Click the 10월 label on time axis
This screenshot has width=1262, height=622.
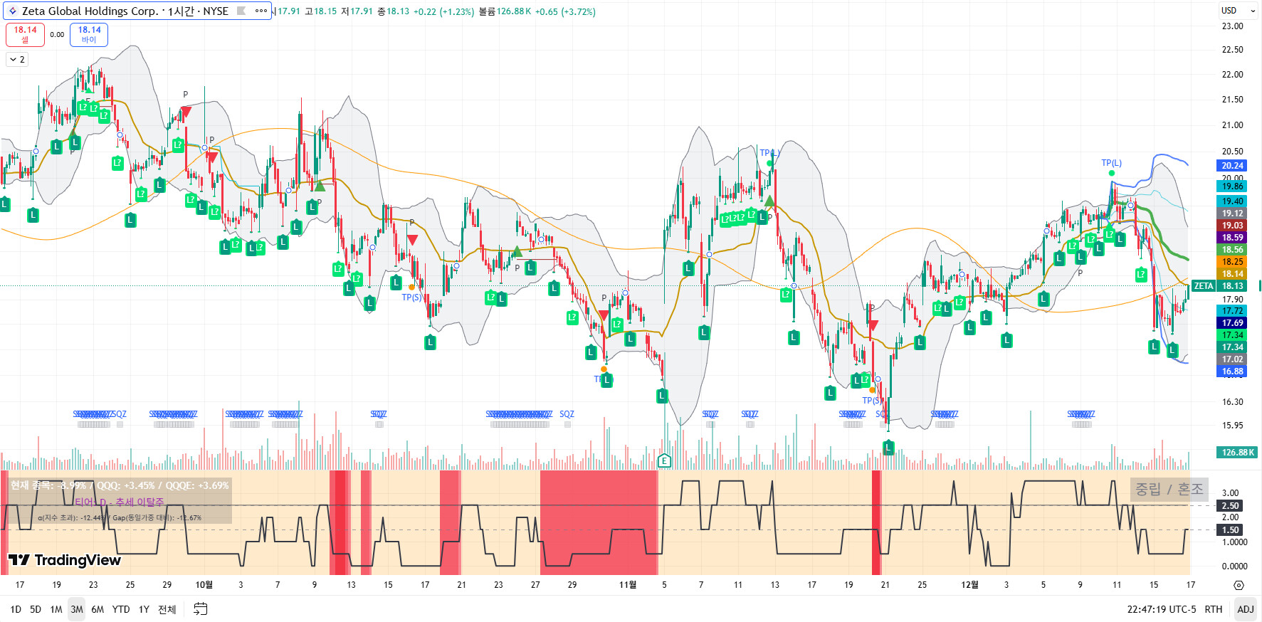click(x=204, y=585)
